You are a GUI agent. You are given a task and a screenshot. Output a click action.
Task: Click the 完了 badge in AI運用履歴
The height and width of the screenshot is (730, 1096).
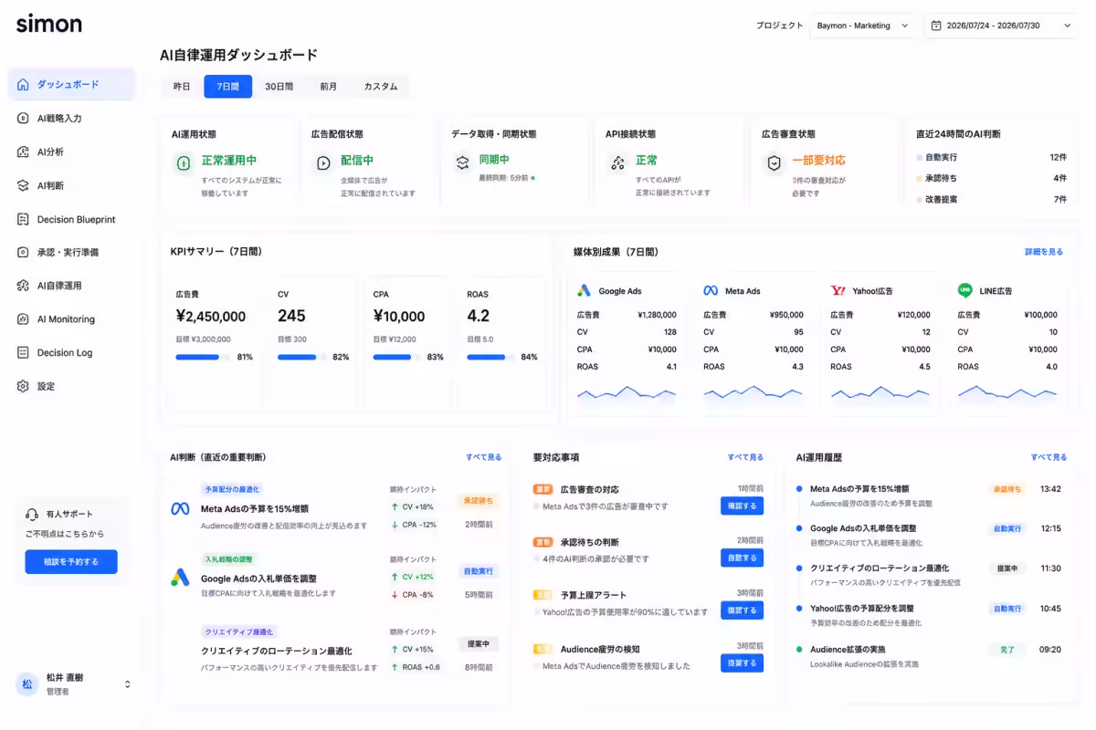coord(1006,650)
